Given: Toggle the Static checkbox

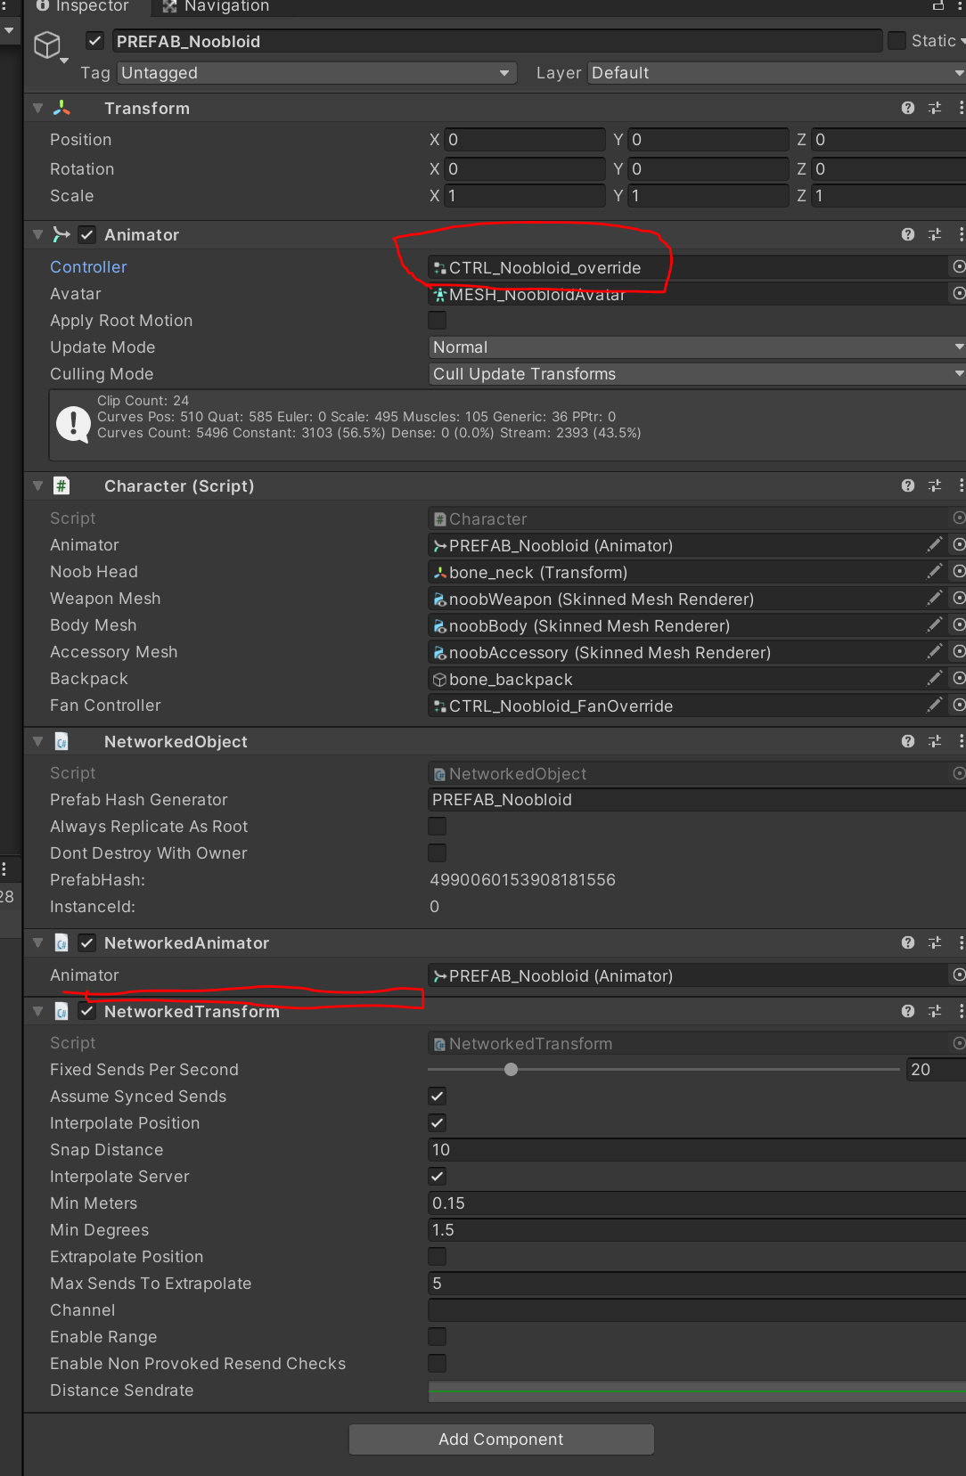Looking at the screenshot, I should click(x=897, y=41).
